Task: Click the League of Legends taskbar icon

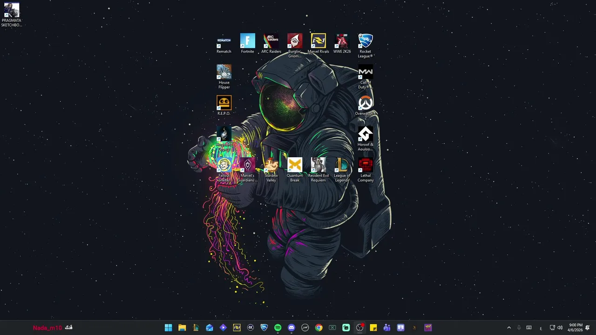Action: coord(196,328)
